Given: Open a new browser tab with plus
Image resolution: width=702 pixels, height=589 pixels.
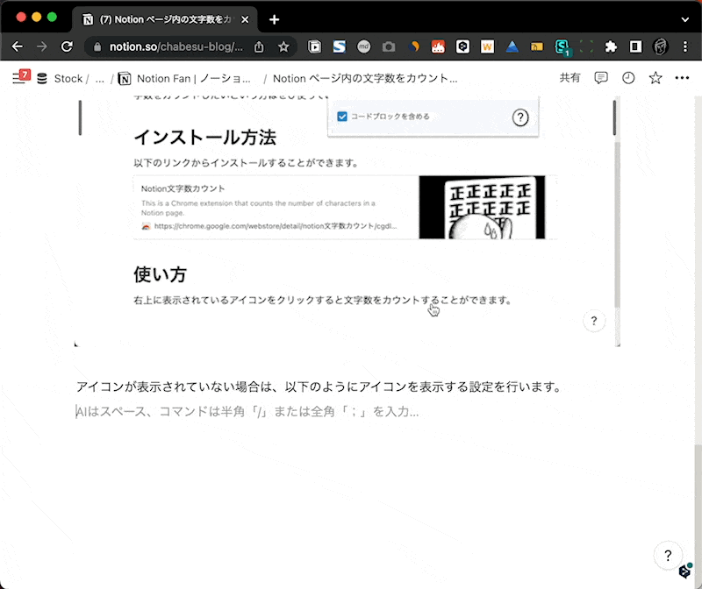Looking at the screenshot, I should pyautogui.click(x=274, y=19).
